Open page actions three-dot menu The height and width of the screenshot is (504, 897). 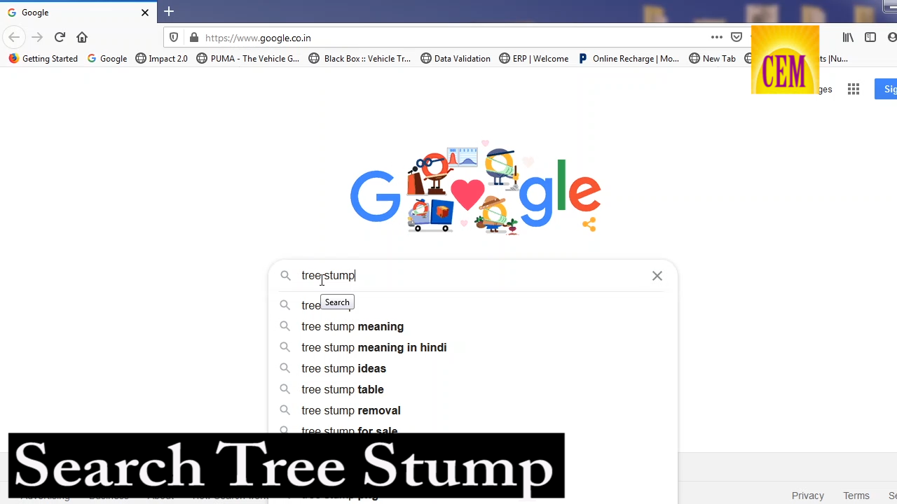click(x=716, y=37)
